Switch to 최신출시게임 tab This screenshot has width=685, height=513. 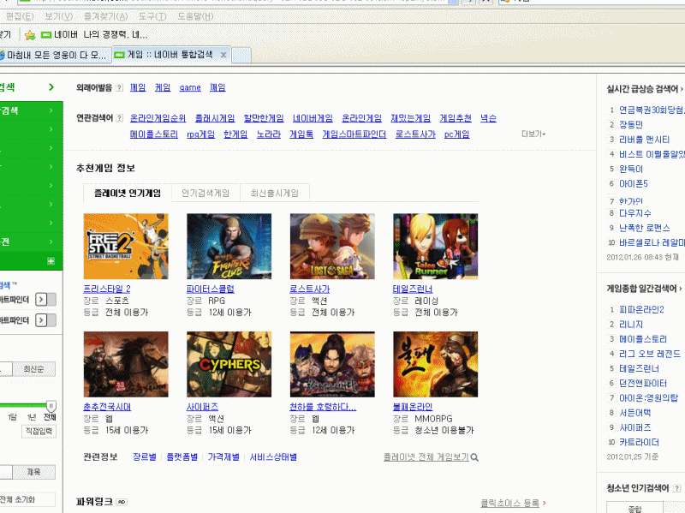point(274,194)
